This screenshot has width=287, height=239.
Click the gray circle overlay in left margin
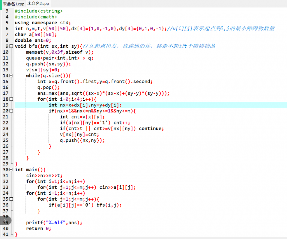tap(5, 220)
